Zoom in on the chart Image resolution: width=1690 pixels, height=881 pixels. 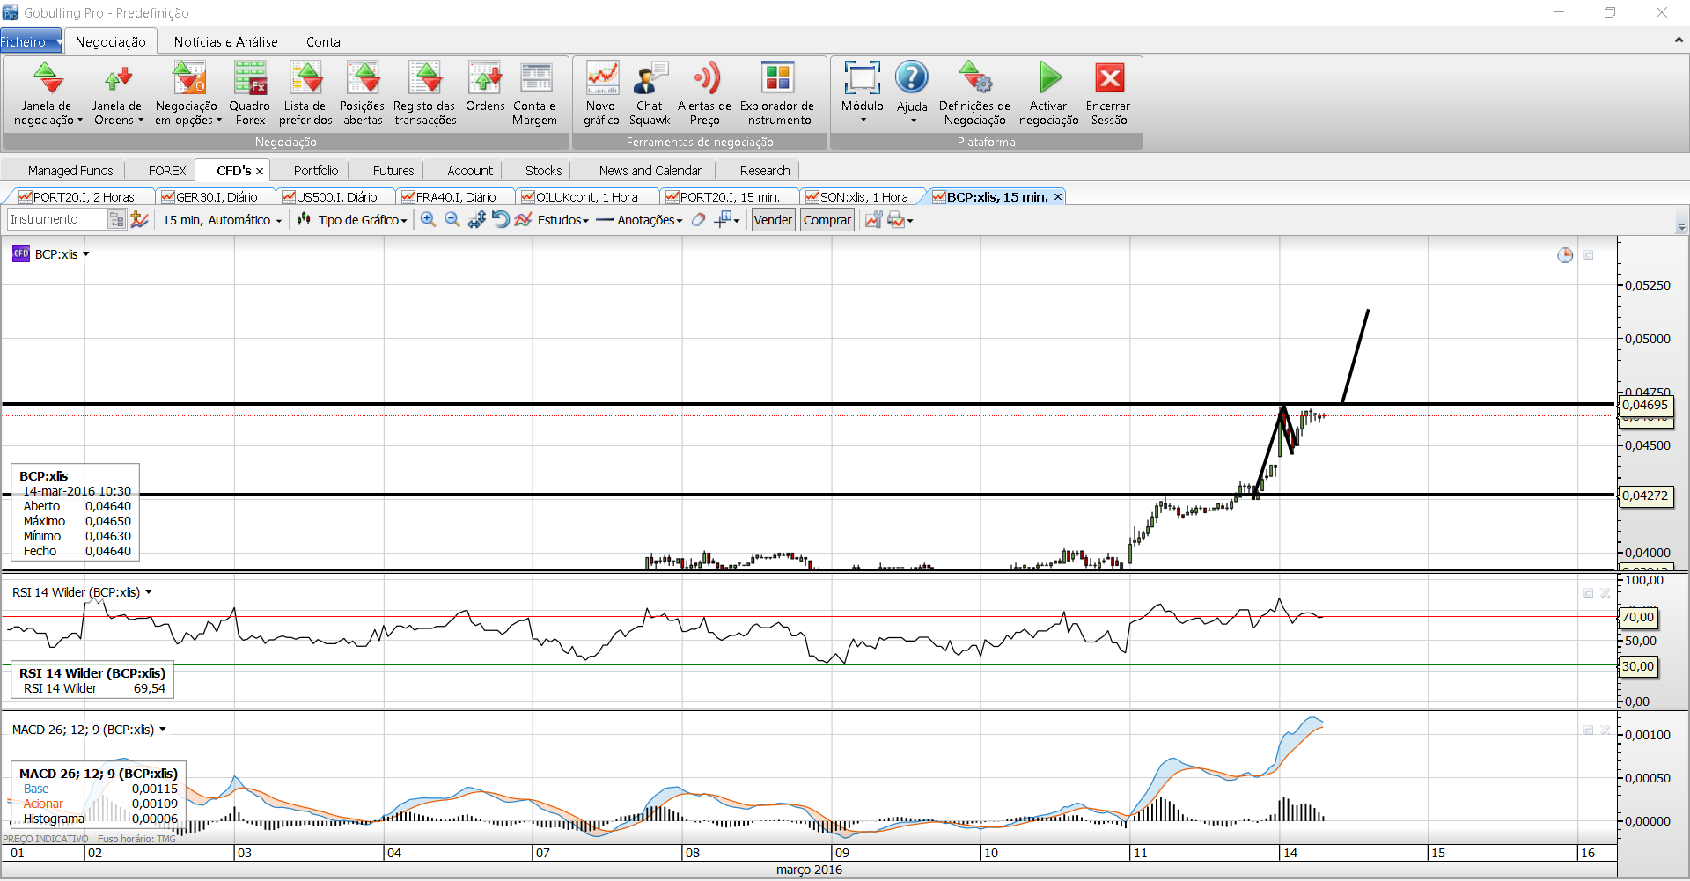tap(428, 220)
